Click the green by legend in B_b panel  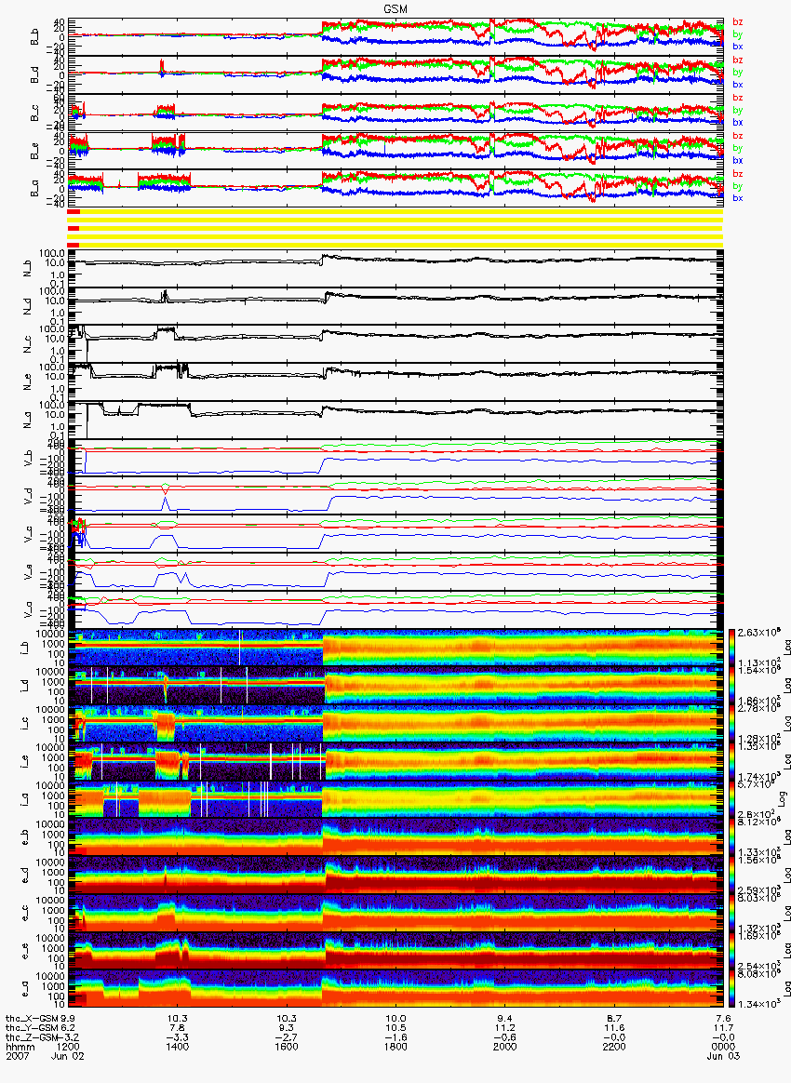(x=737, y=33)
